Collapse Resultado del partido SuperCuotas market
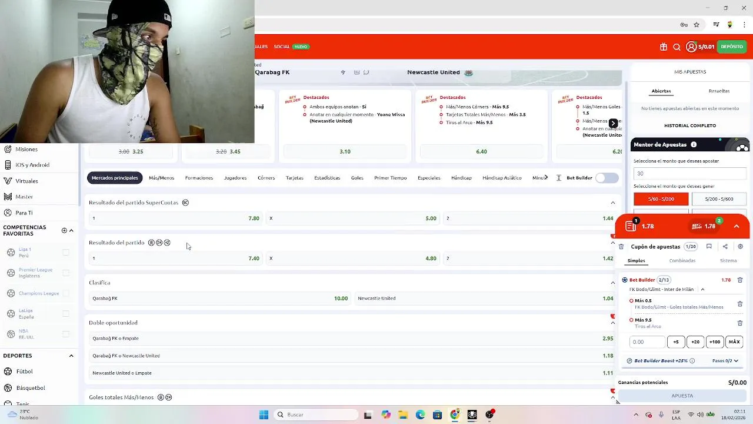753x424 pixels. [612, 203]
